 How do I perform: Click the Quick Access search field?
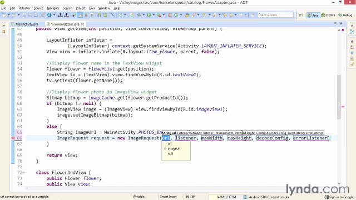[x=276, y=15]
